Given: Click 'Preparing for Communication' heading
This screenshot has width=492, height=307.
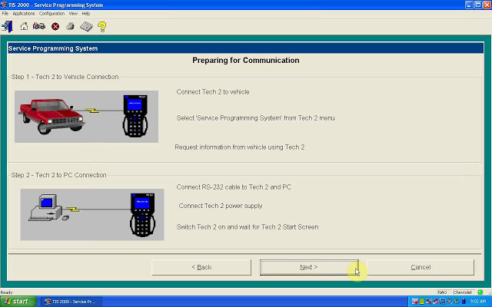Looking at the screenshot, I should [246, 60].
